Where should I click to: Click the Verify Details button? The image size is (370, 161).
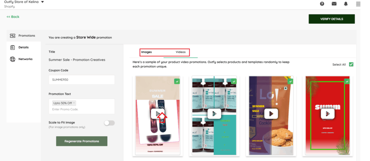click(x=331, y=19)
